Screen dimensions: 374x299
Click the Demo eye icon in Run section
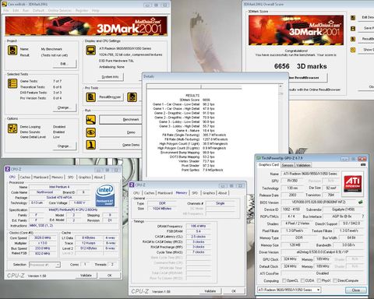point(91,132)
